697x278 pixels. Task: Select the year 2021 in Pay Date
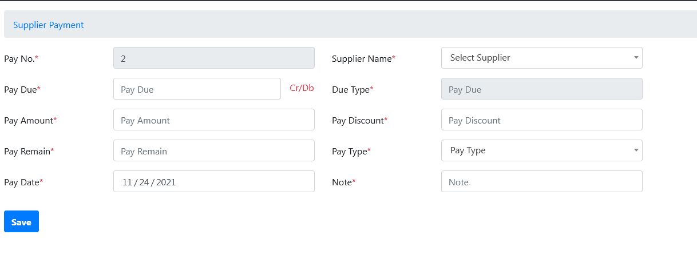coord(166,182)
